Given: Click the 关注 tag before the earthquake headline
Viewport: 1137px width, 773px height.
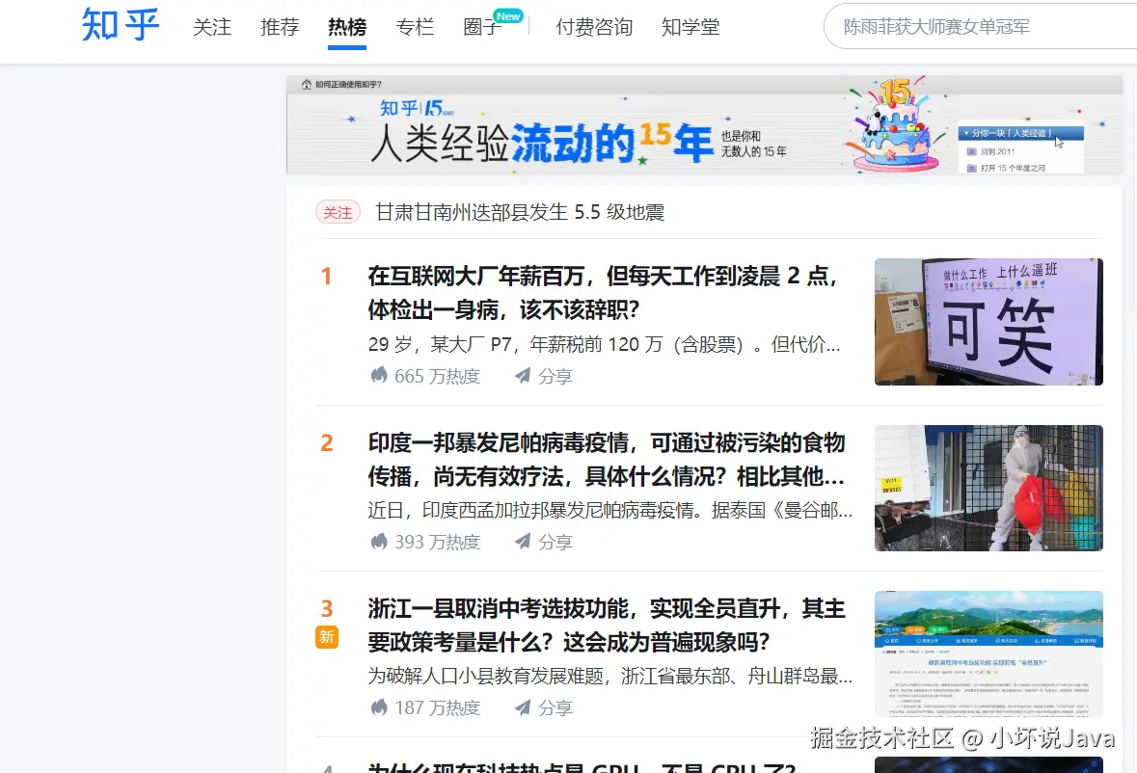Looking at the screenshot, I should (337, 212).
